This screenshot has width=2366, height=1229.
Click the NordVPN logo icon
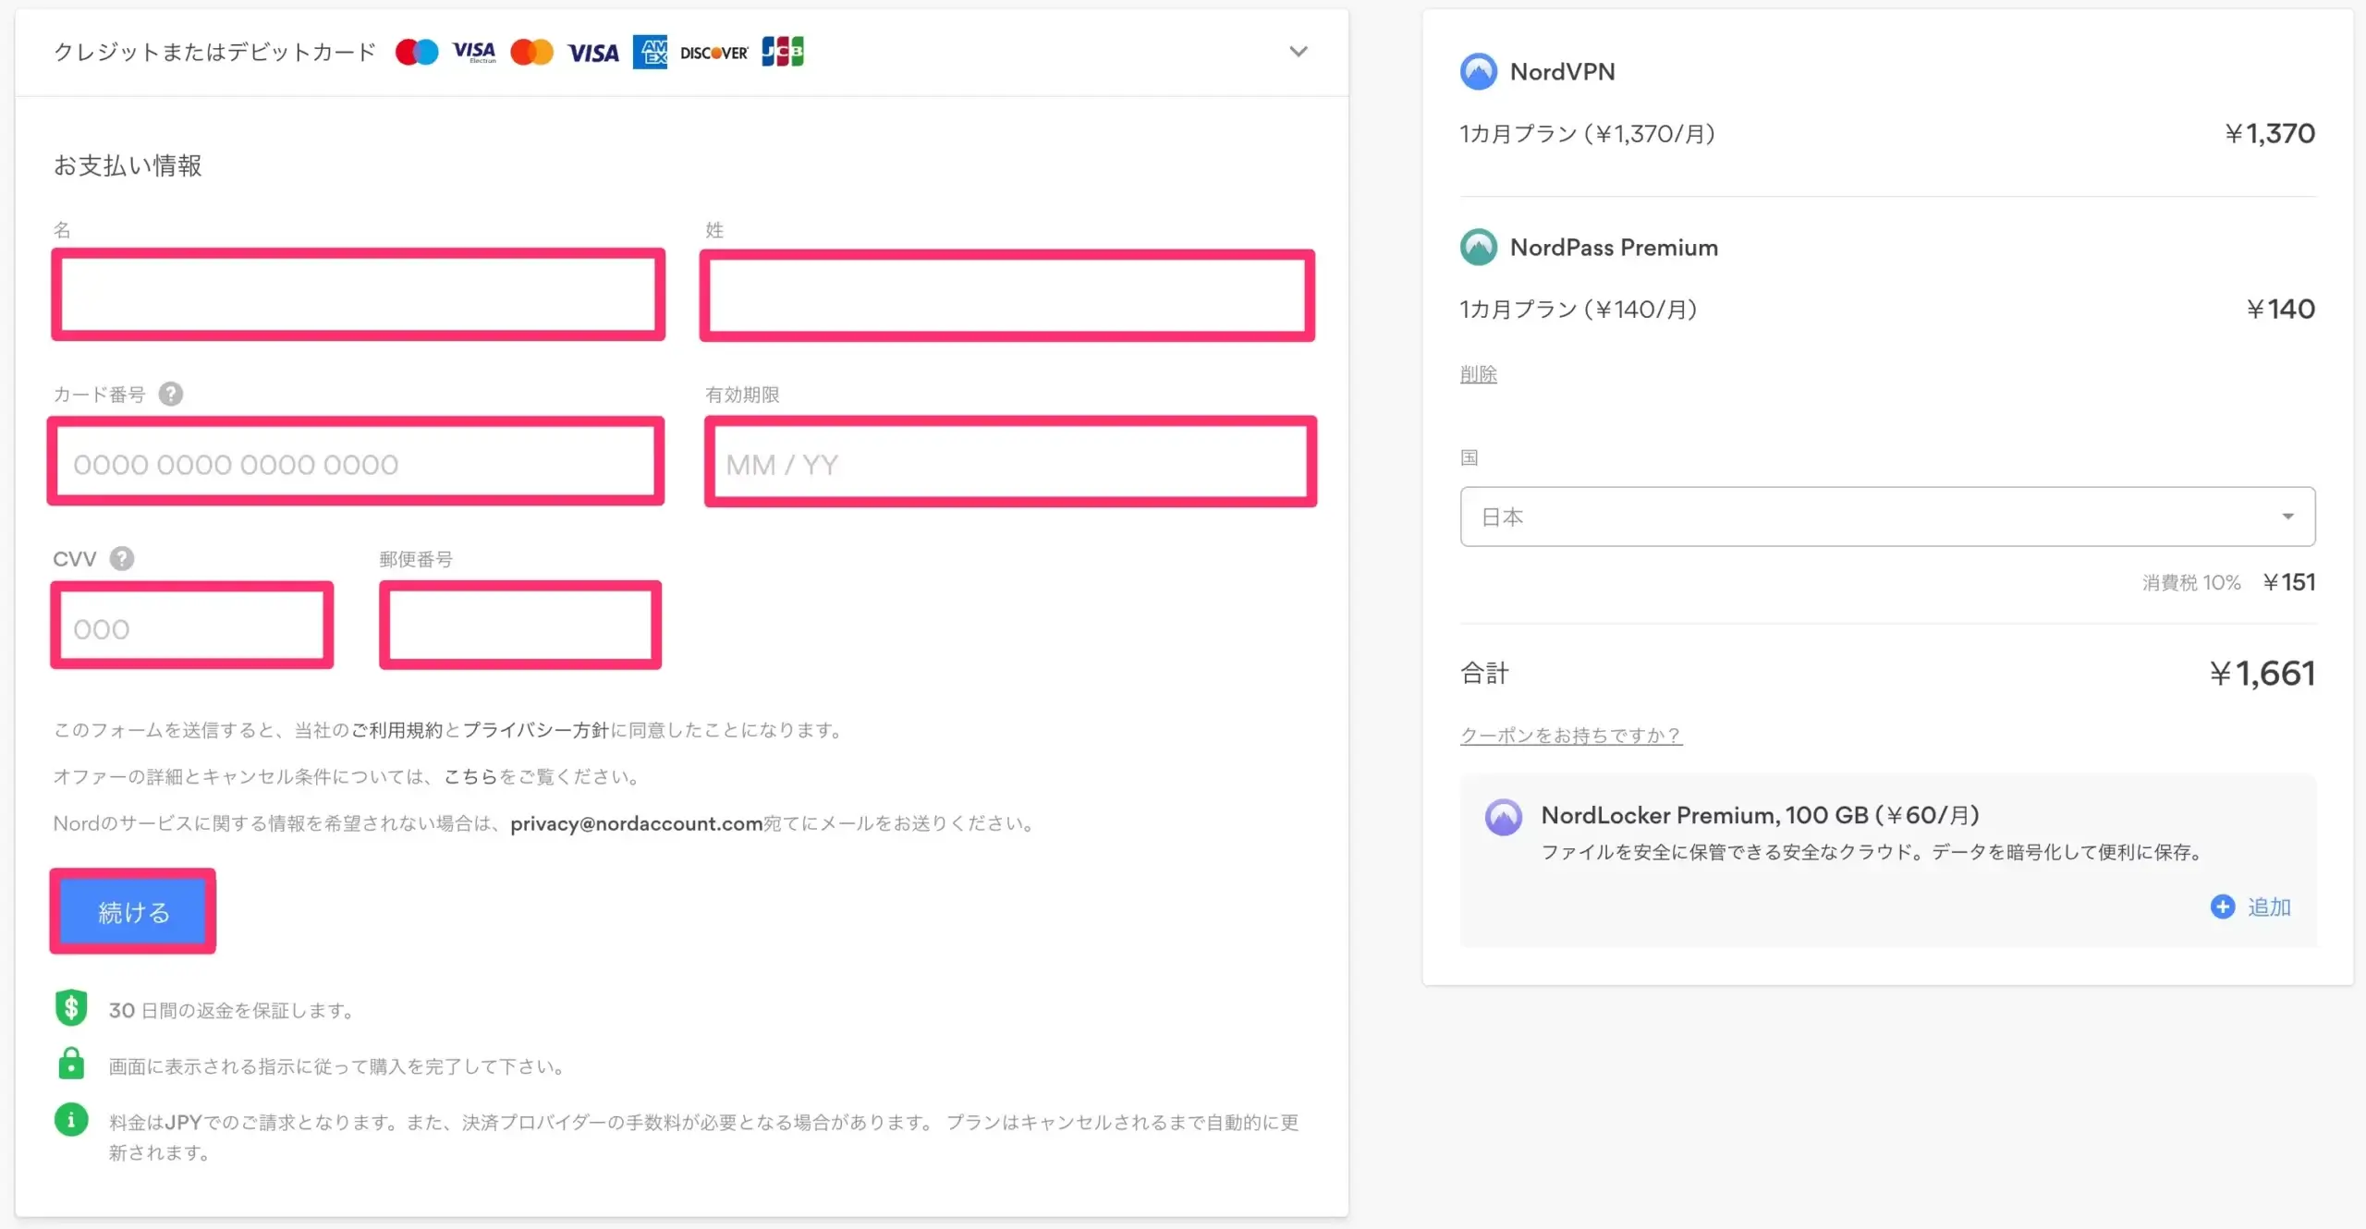1479,71
